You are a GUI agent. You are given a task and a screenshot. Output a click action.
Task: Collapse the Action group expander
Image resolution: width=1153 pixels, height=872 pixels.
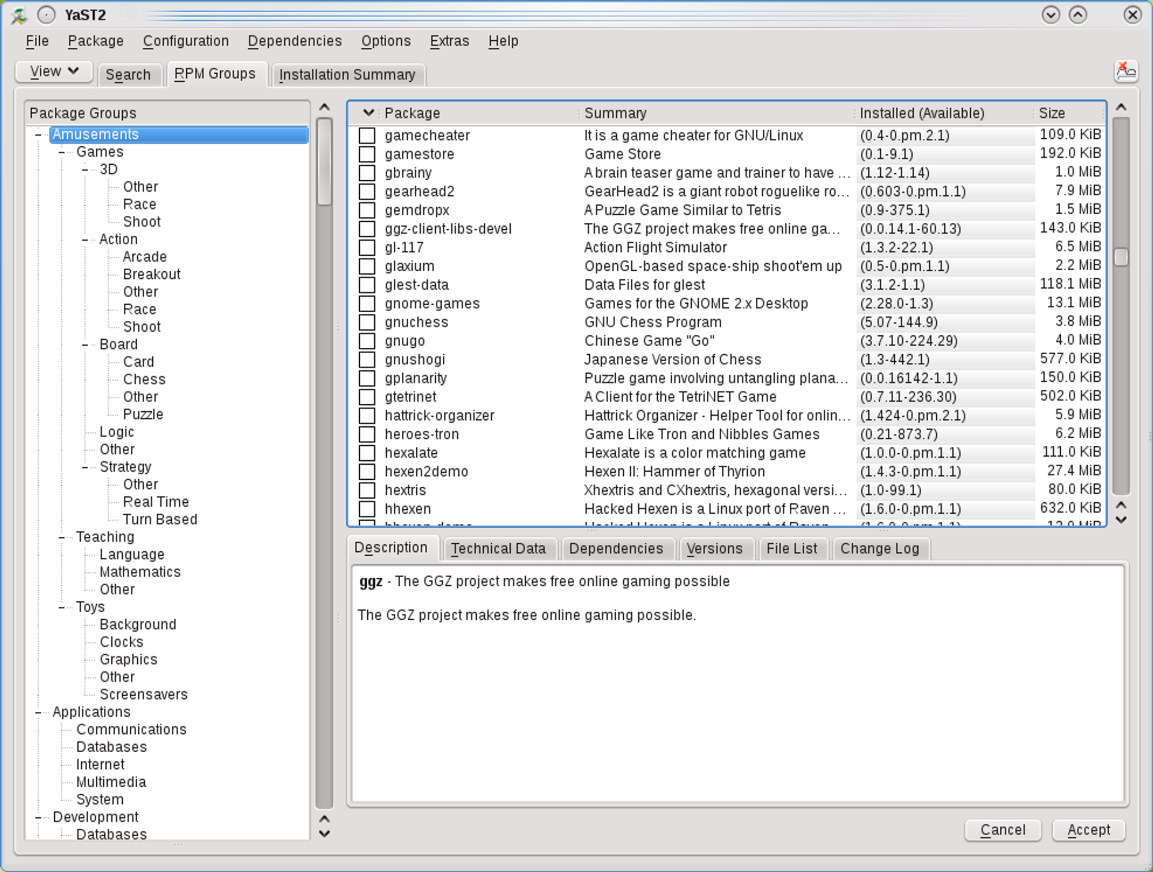click(x=85, y=240)
